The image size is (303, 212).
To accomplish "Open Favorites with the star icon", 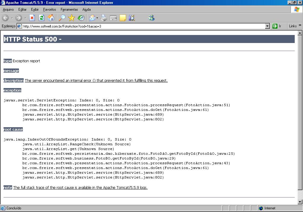I will tap(72, 18).
